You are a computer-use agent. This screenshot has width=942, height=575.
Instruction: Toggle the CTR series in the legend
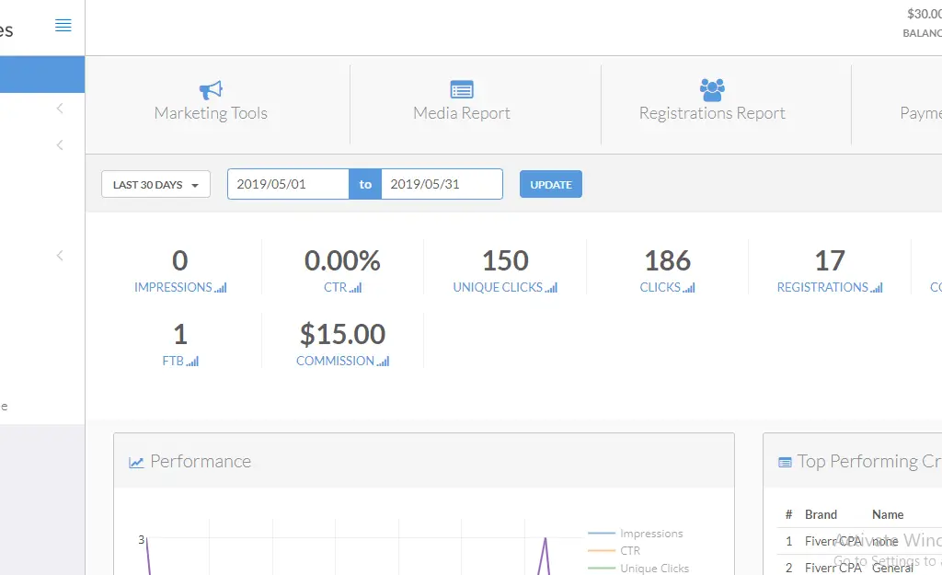click(614, 550)
